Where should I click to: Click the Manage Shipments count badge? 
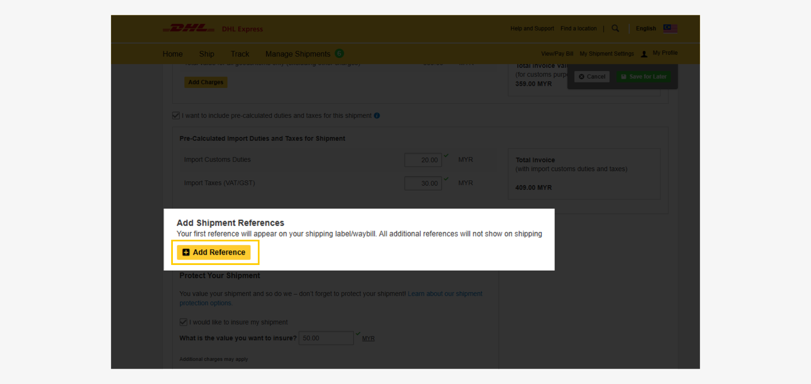(x=339, y=53)
